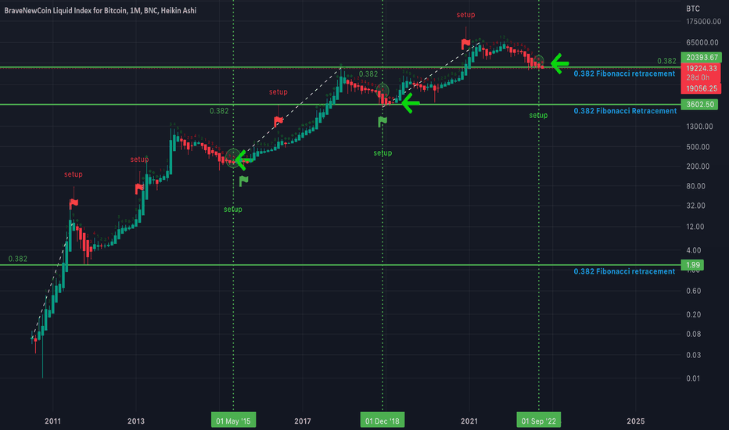The image size is (729, 430).
Task: Select the green arrow pointing at the 2022 candles
Action: point(560,63)
